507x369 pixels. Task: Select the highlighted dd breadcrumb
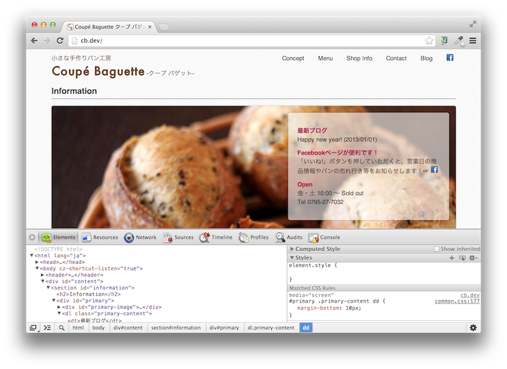pos(306,328)
